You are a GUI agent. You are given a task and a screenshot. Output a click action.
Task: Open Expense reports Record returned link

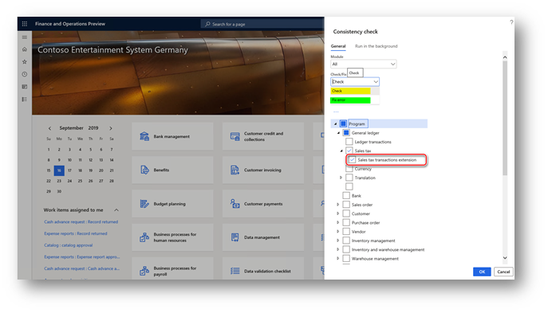pyautogui.click(x=76, y=233)
